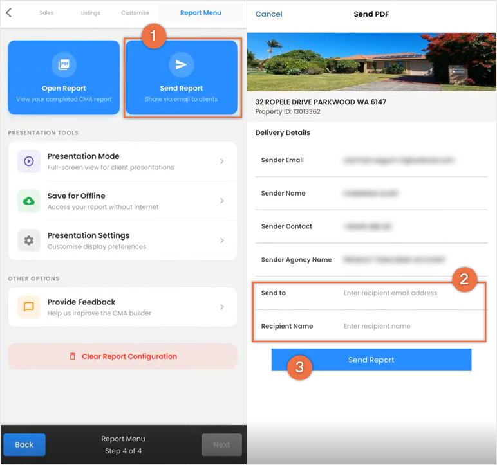This screenshot has height=465, width=497.
Task: Open the Customise tab
Action: [135, 13]
